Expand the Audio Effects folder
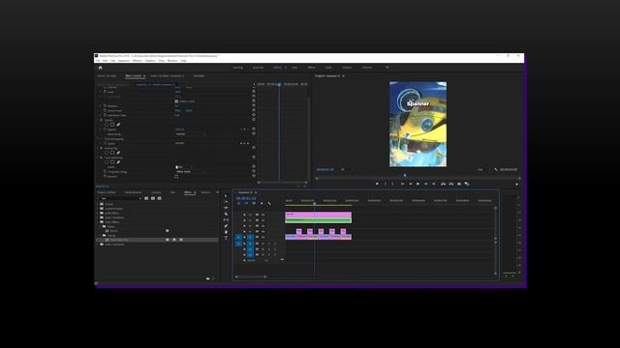The image size is (620, 348). coord(98,213)
